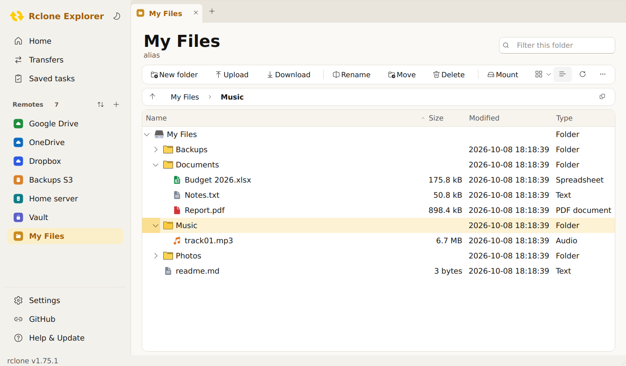
Task: Open Transfers in the sidebar
Action: coord(65,60)
